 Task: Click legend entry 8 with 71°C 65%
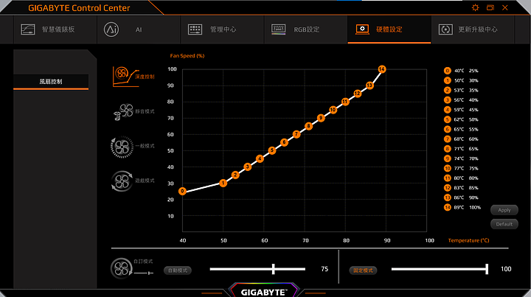click(x=461, y=149)
